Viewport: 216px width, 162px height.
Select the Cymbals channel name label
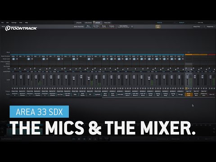98,94
